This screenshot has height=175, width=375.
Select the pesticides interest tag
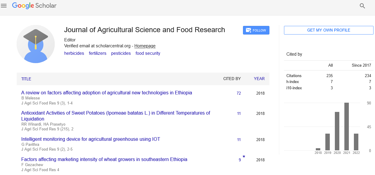coord(121,53)
